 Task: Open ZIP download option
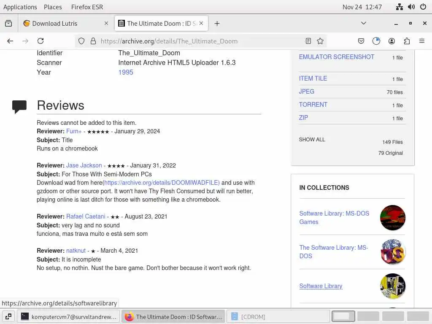click(x=303, y=118)
